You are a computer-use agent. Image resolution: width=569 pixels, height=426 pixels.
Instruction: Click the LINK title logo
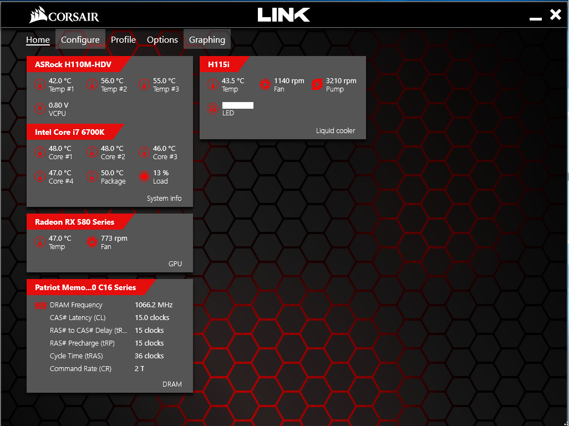284,15
